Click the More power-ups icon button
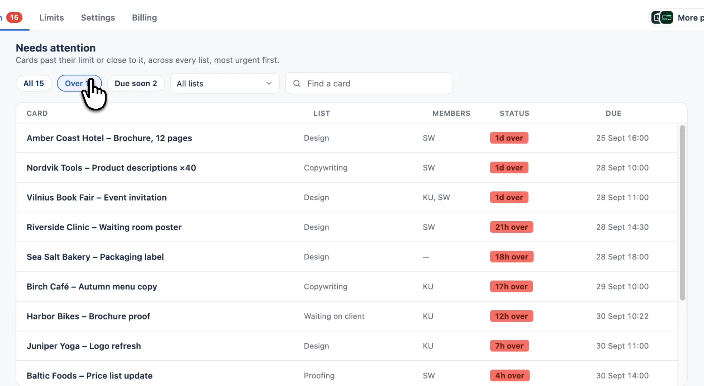The image size is (704, 386). pyautogui.click(x=676, y=18)
